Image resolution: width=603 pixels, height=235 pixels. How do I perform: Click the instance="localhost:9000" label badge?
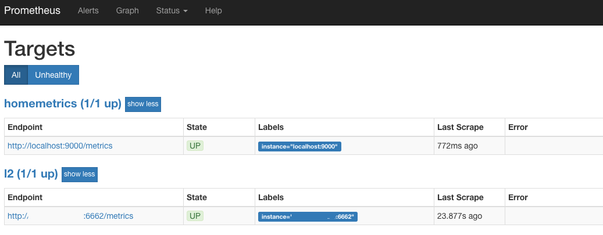point(299,146)
